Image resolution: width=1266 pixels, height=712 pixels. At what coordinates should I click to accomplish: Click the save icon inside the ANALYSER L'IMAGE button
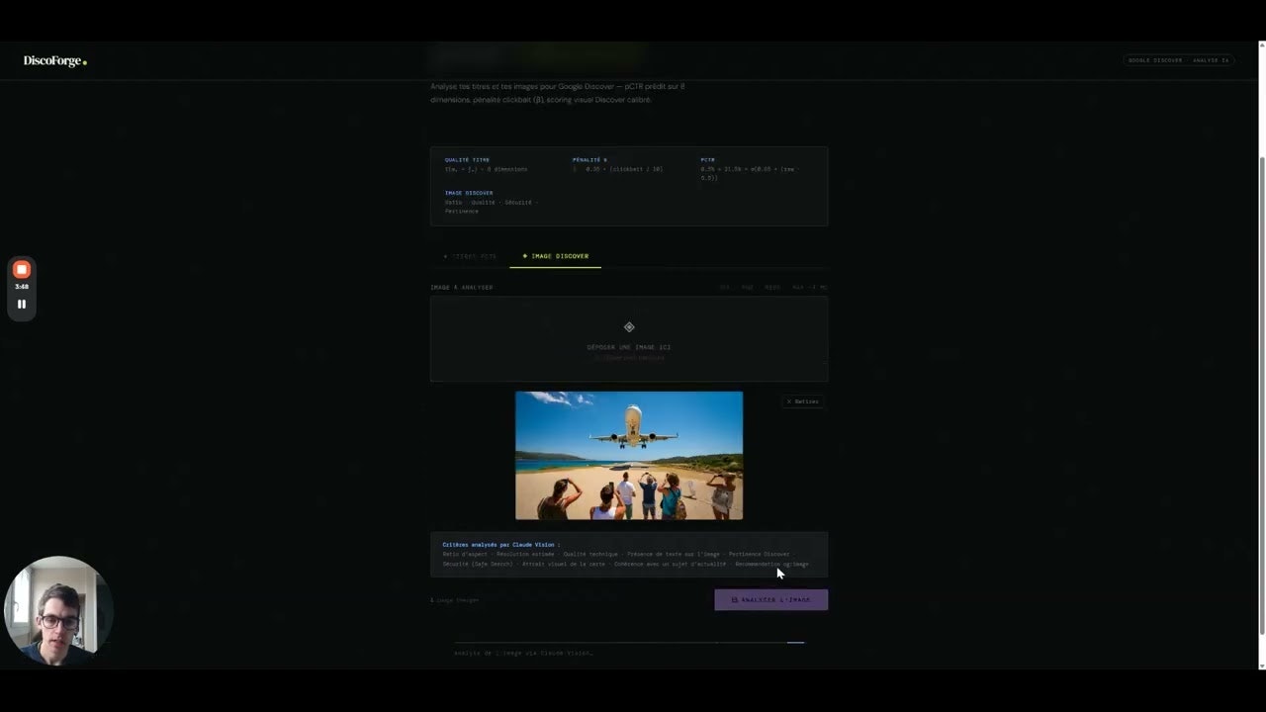(x=734, y=599)
